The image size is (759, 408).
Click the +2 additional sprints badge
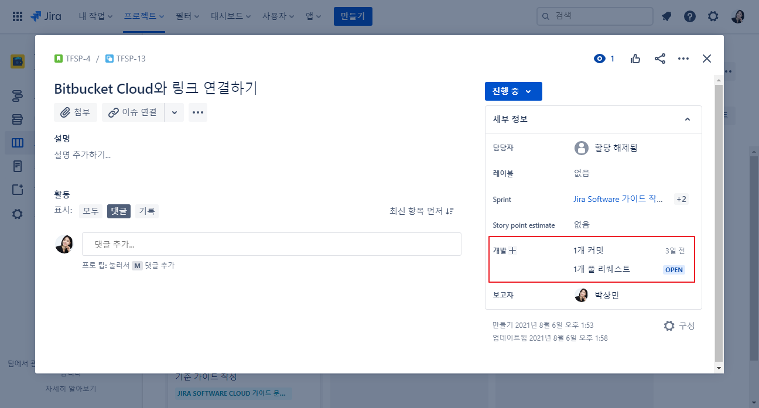pos(681,199)
